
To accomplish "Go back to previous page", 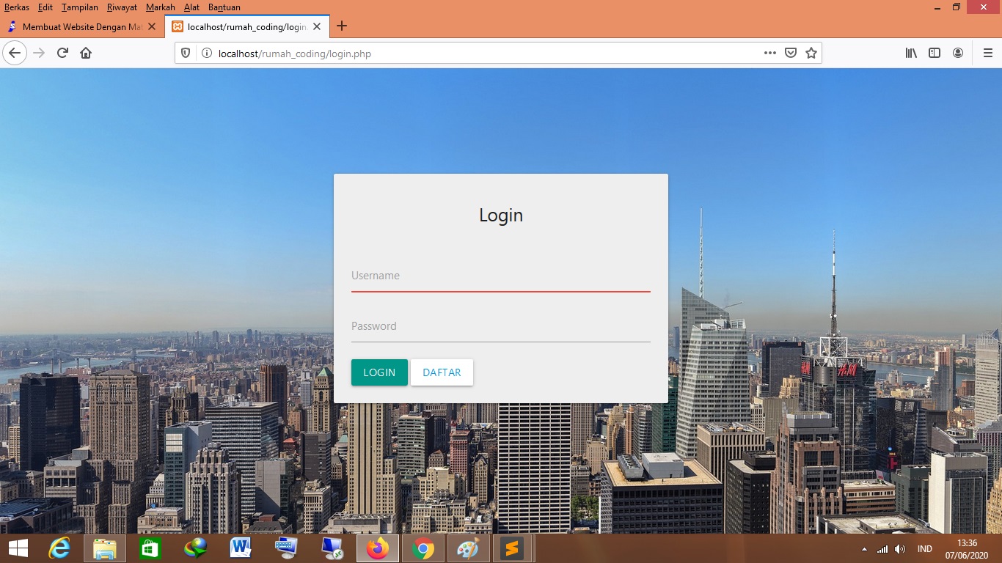I will 15,53.
